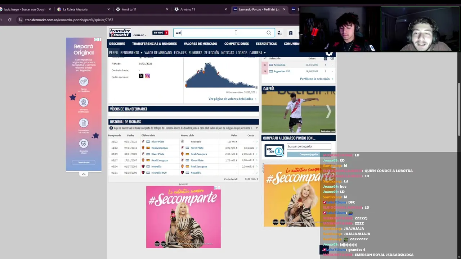Image resolution: width=461 pixels, height=259 pixels.
Task: Click the Vídeos de Transfermarkt header
Action: 183,109
